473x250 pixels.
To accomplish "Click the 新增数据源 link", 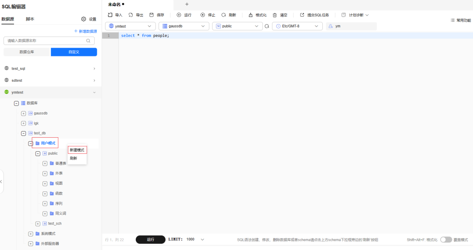I will (x=86, y=31).
